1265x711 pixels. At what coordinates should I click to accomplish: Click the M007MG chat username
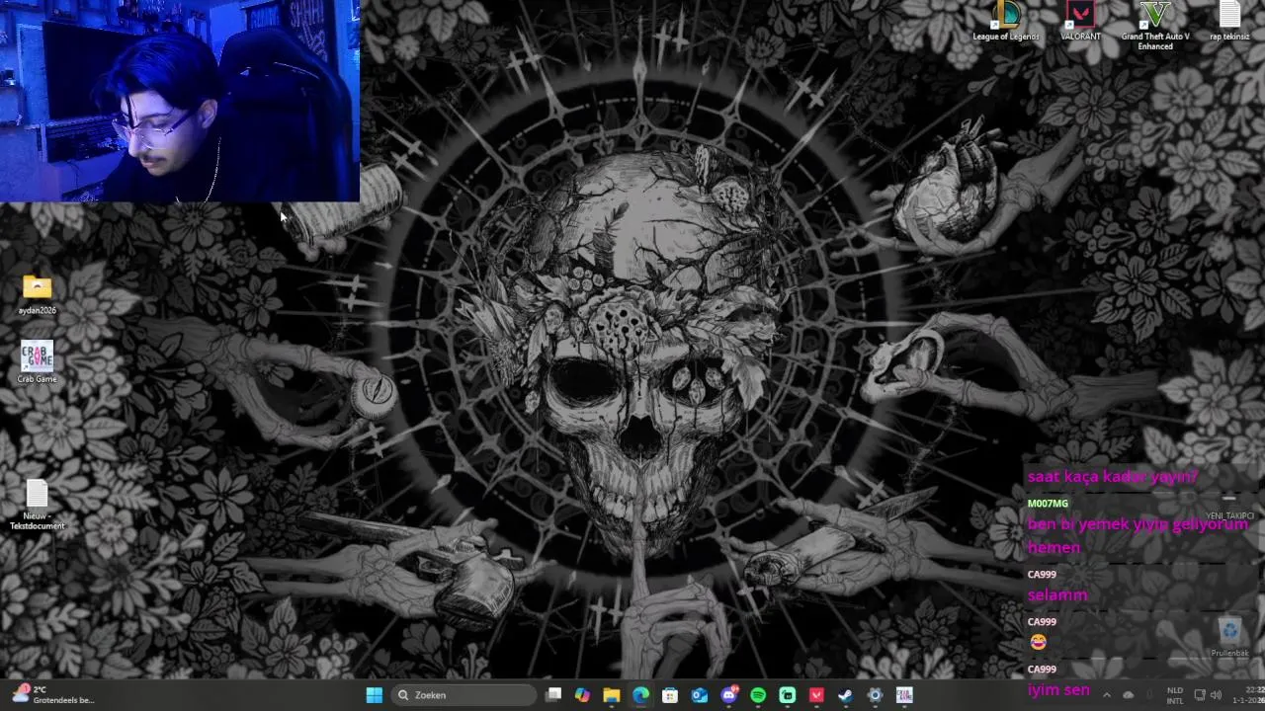1048,504
